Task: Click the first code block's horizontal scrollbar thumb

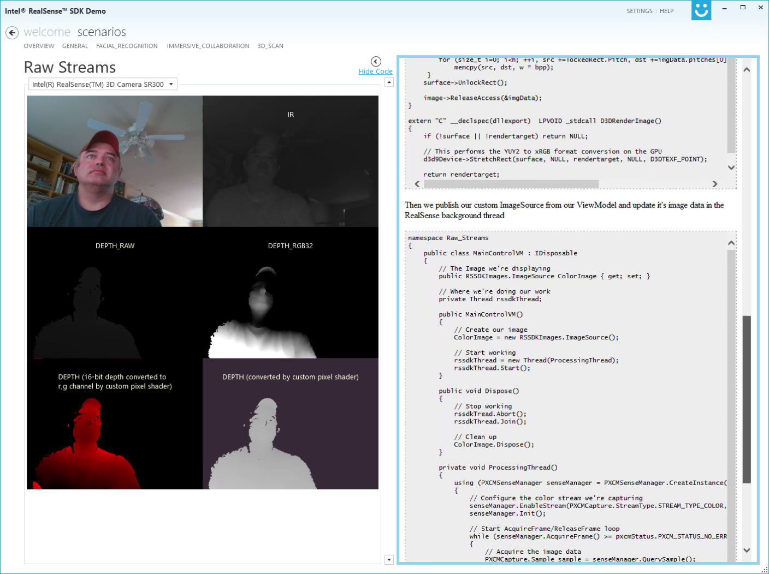Action: tap(511, 184)
